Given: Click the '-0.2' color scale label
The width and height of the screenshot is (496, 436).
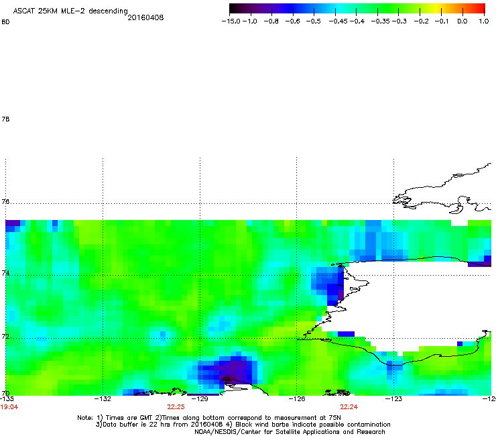Looking at the screenshot, I should point(421,21).
